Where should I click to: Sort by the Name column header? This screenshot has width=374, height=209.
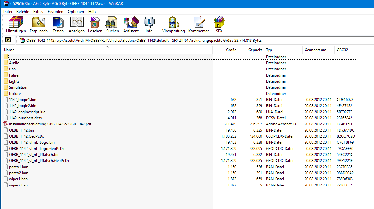pyautogui.click(x=107, y=50)
